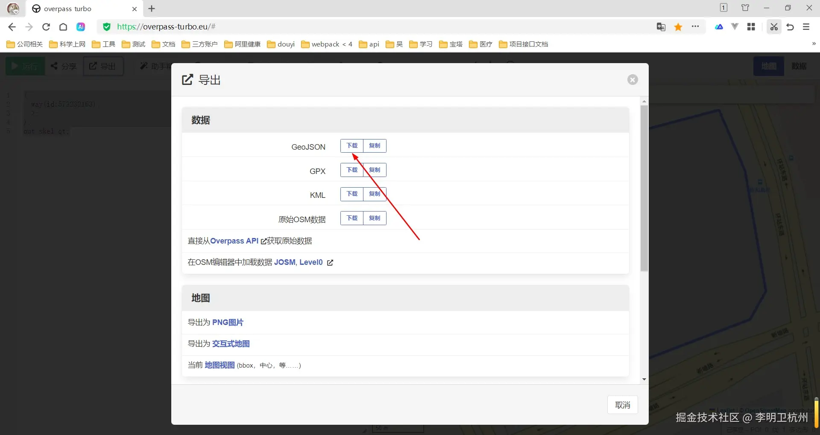Screen dimensions: 820x435
Task: Run the query with the 运行 button
Action: click(25, 66)
